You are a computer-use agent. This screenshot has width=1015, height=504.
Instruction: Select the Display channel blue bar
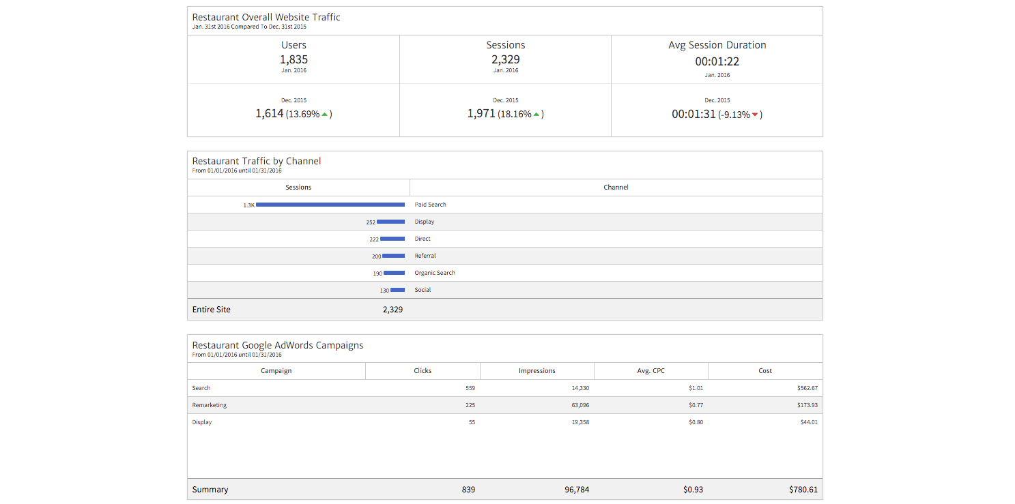[390, 222]
